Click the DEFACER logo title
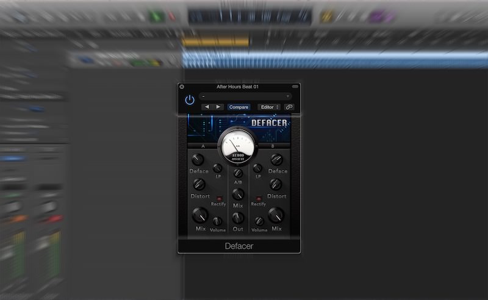488x300 pixels. [x=269, y=123]
